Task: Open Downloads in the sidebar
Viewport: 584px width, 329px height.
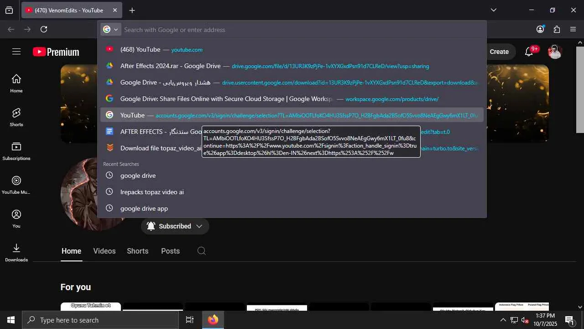Action: tap(16, 253)
